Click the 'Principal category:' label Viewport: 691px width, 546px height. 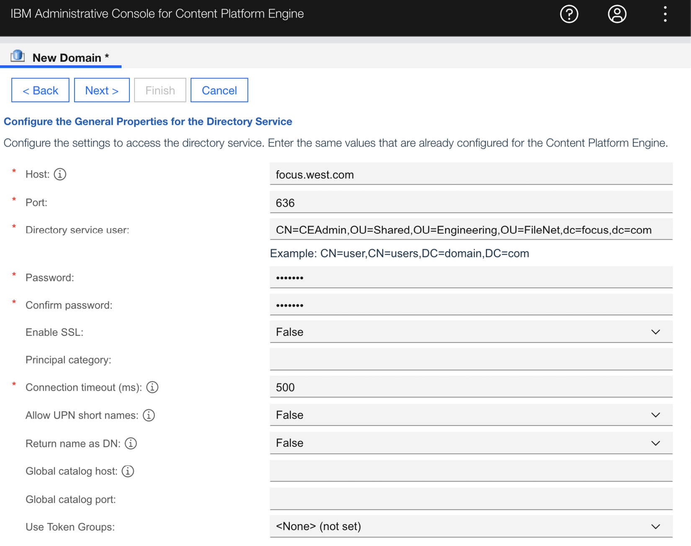point(68,360)
